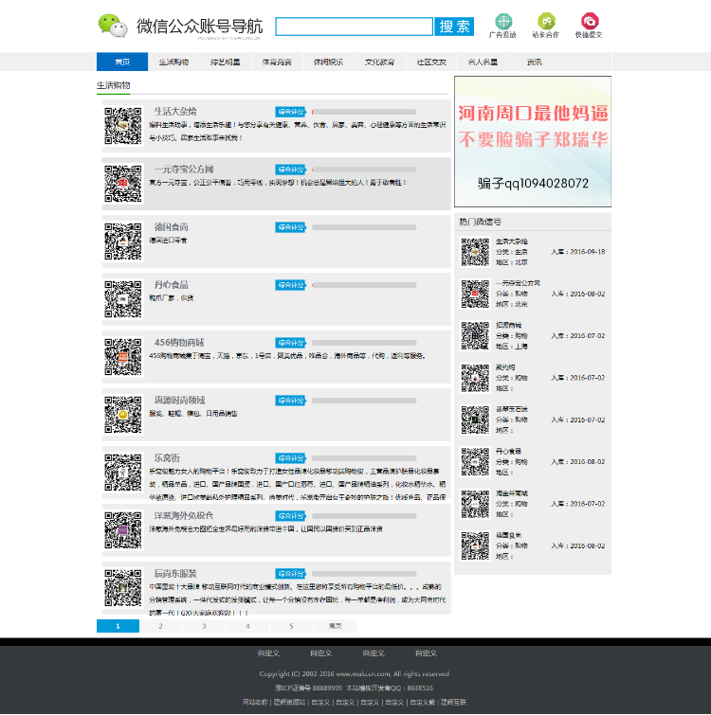The width and height of the screenshot is (711, 715).
Task: Click sidebar QR code dated 2016-07-02 in 上海
Action: (475, 335)
